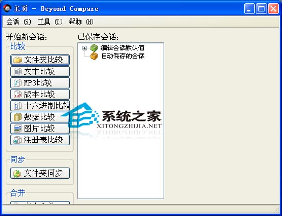Start a 数据比较 session
This screenshot has height=216, width=282.
tap(40, 117)
